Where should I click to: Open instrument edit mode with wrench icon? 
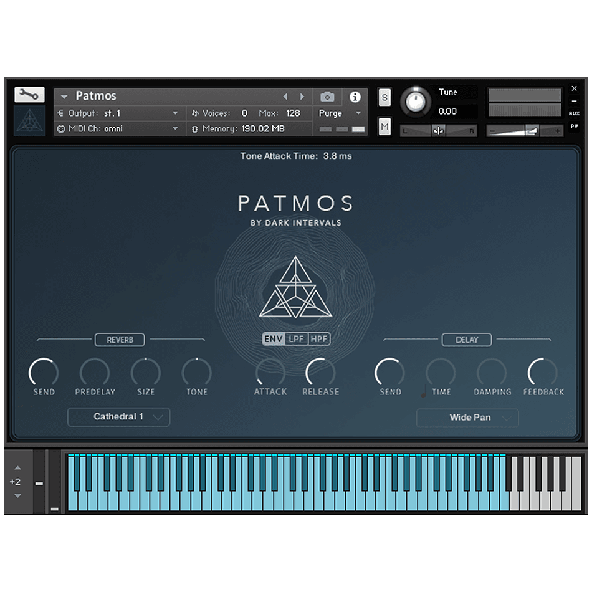coord(29,95)
